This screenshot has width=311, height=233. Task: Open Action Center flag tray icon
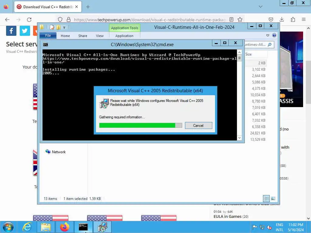tap(255, 227)
